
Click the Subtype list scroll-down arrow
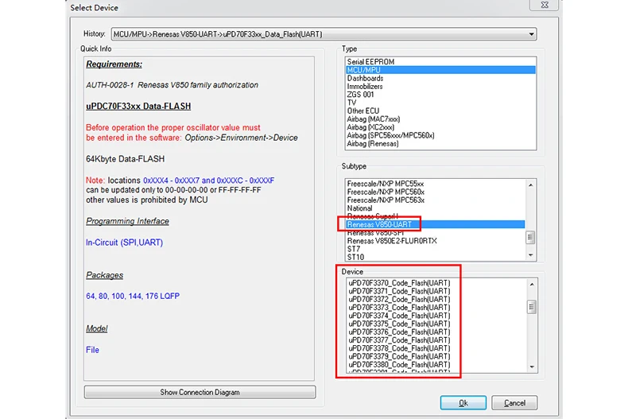531,255
